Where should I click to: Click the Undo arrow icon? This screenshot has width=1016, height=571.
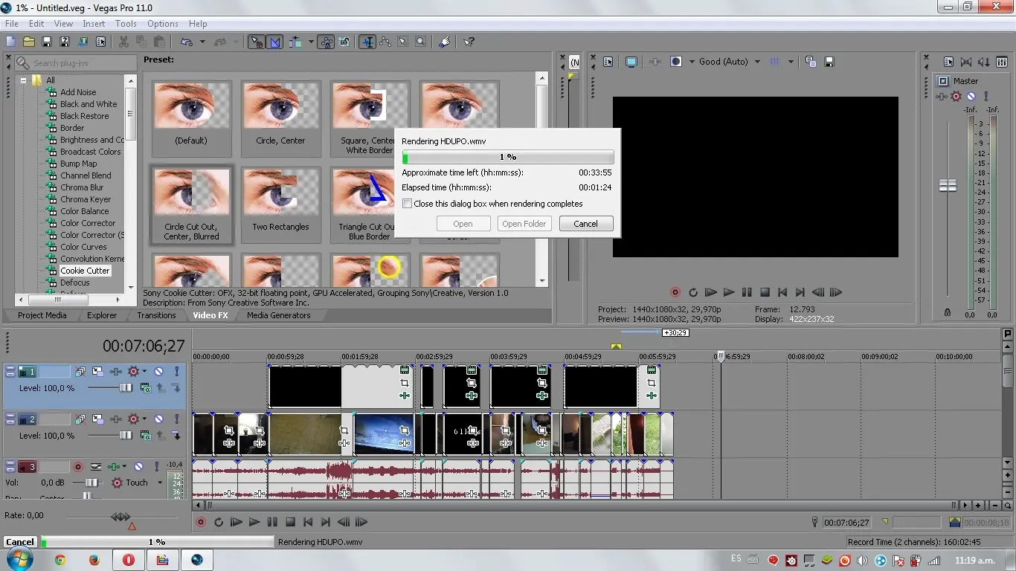(x=187, y=42)
